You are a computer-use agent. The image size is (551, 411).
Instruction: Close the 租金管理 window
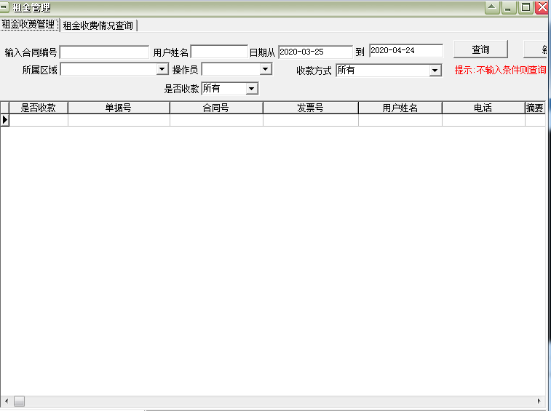click(542, 7)
